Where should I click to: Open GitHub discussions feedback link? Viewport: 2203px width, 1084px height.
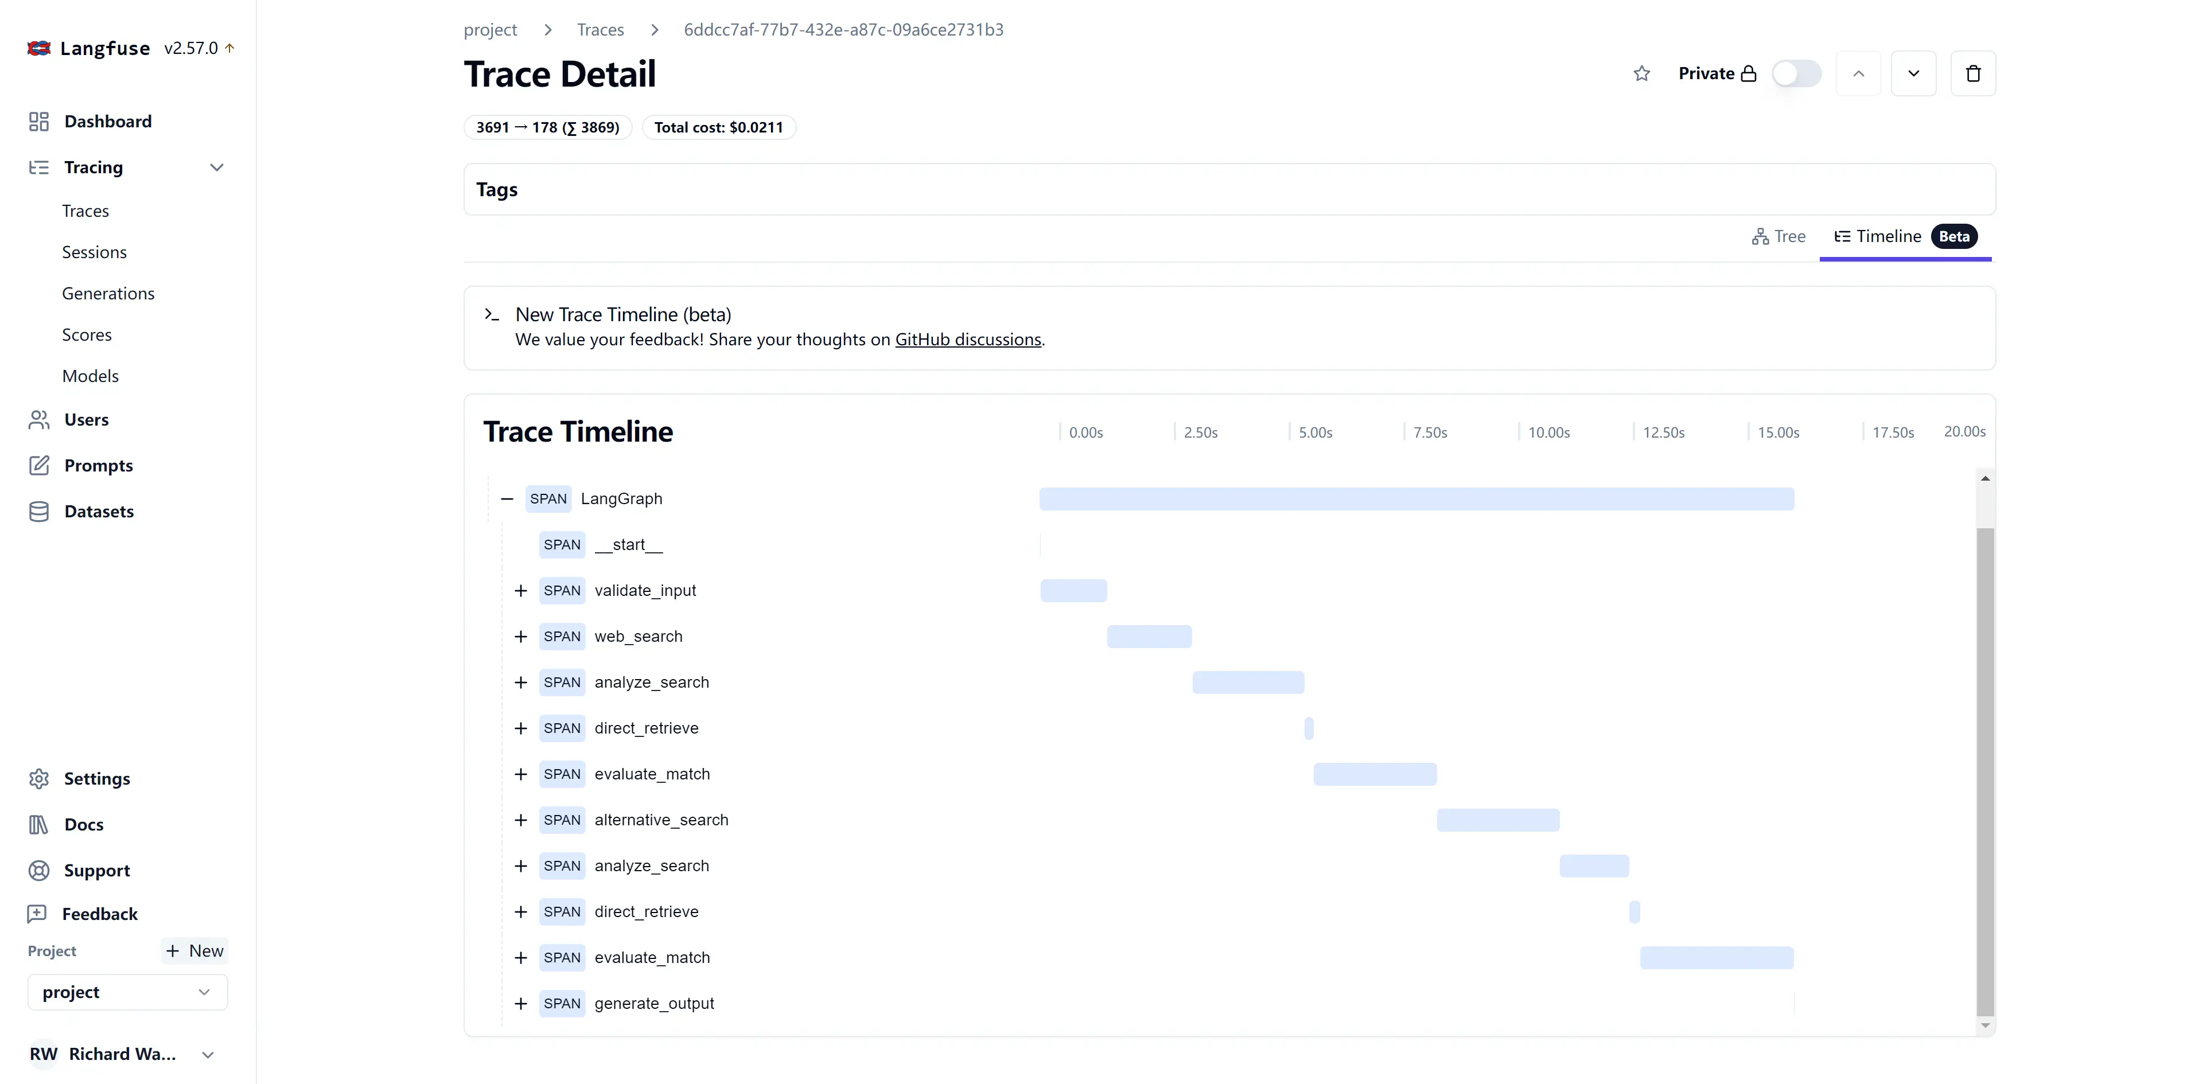tap(968, 338)
